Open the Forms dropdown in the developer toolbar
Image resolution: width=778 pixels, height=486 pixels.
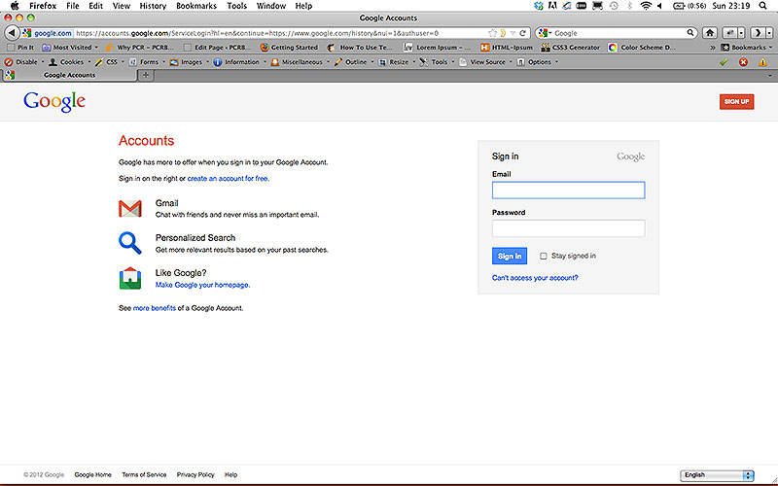tap(147, 62)
